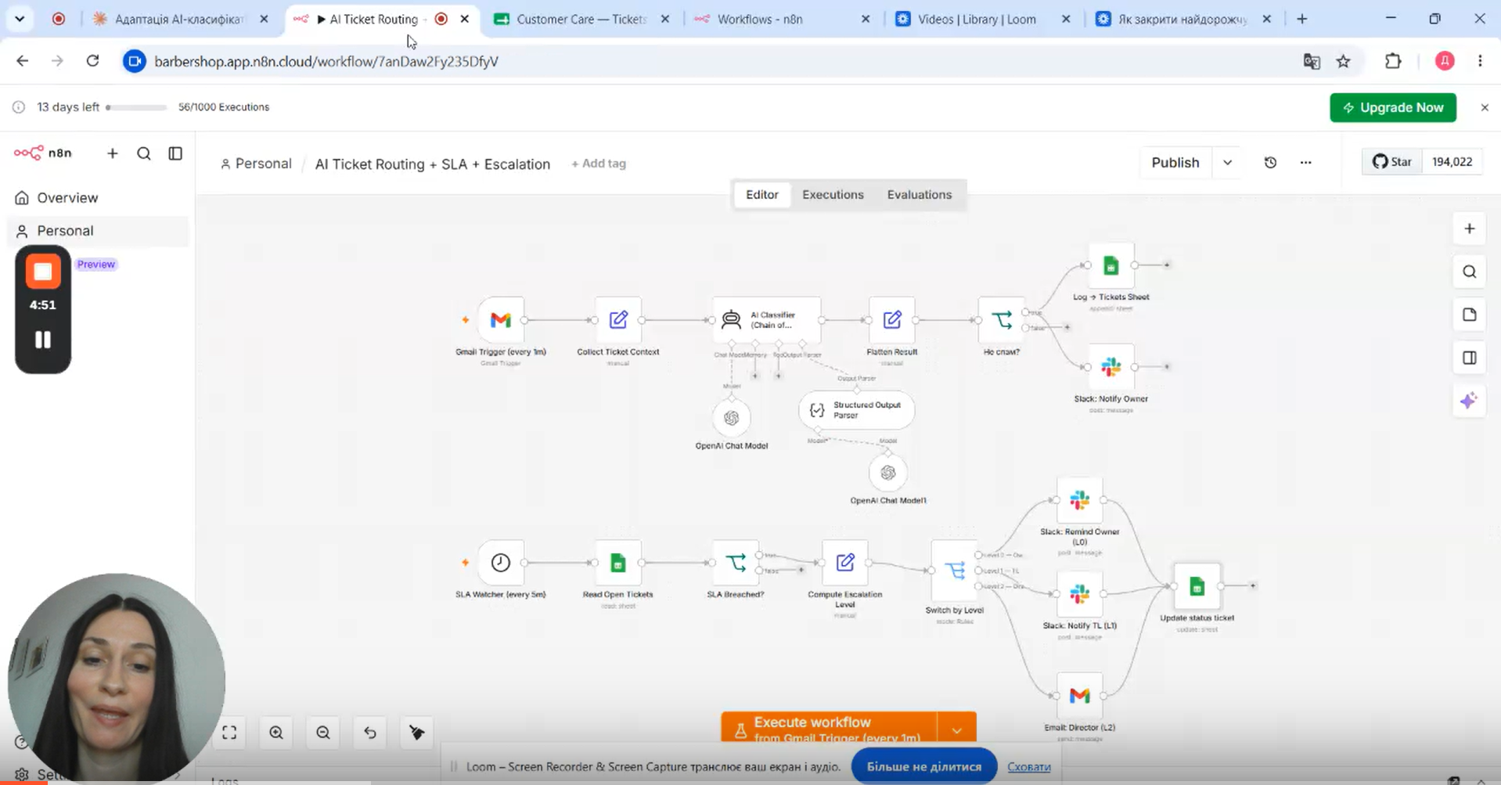Open the AI Classifier chain node
Screen dimensions: 1501x785
pos(766,319)
